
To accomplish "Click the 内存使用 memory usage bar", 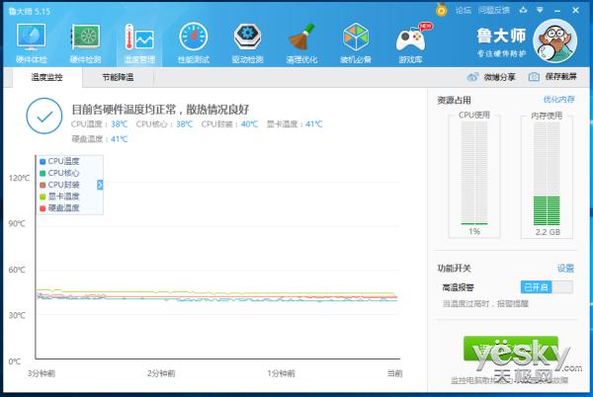I will [547, 173].
